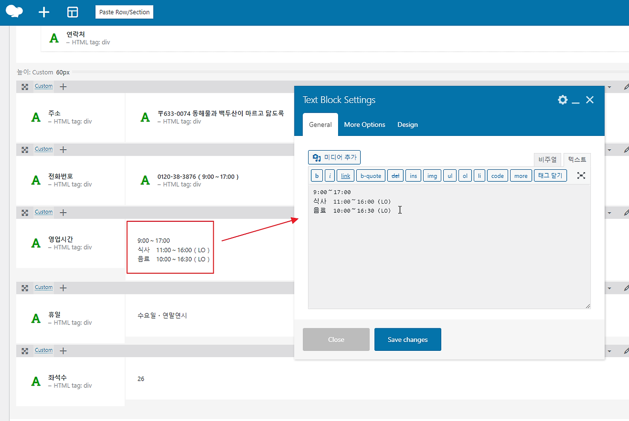Switch editor to 텍스트 mode
629x421 pixels.
tap(577, 159)
